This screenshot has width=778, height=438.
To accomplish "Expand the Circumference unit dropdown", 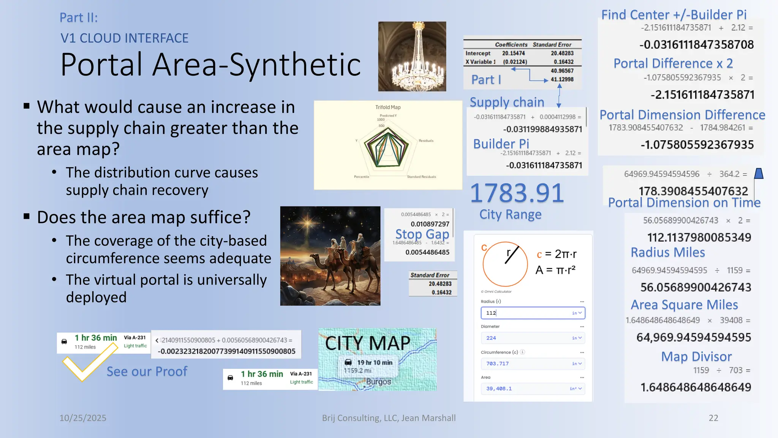I will point(577,363).
